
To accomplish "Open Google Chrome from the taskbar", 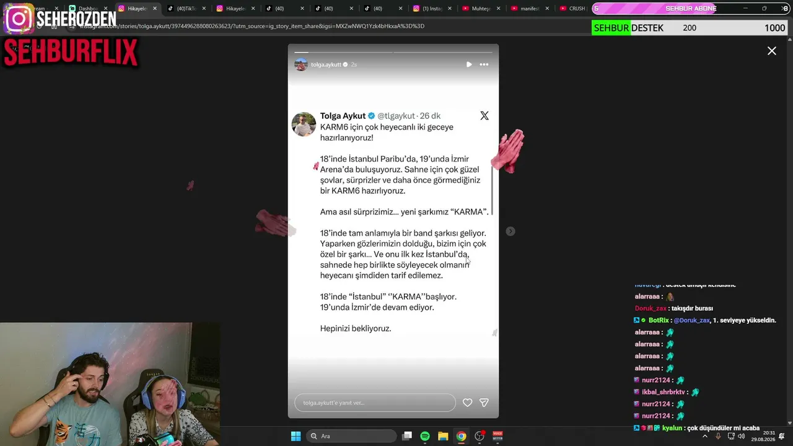I will coord(461,436).
